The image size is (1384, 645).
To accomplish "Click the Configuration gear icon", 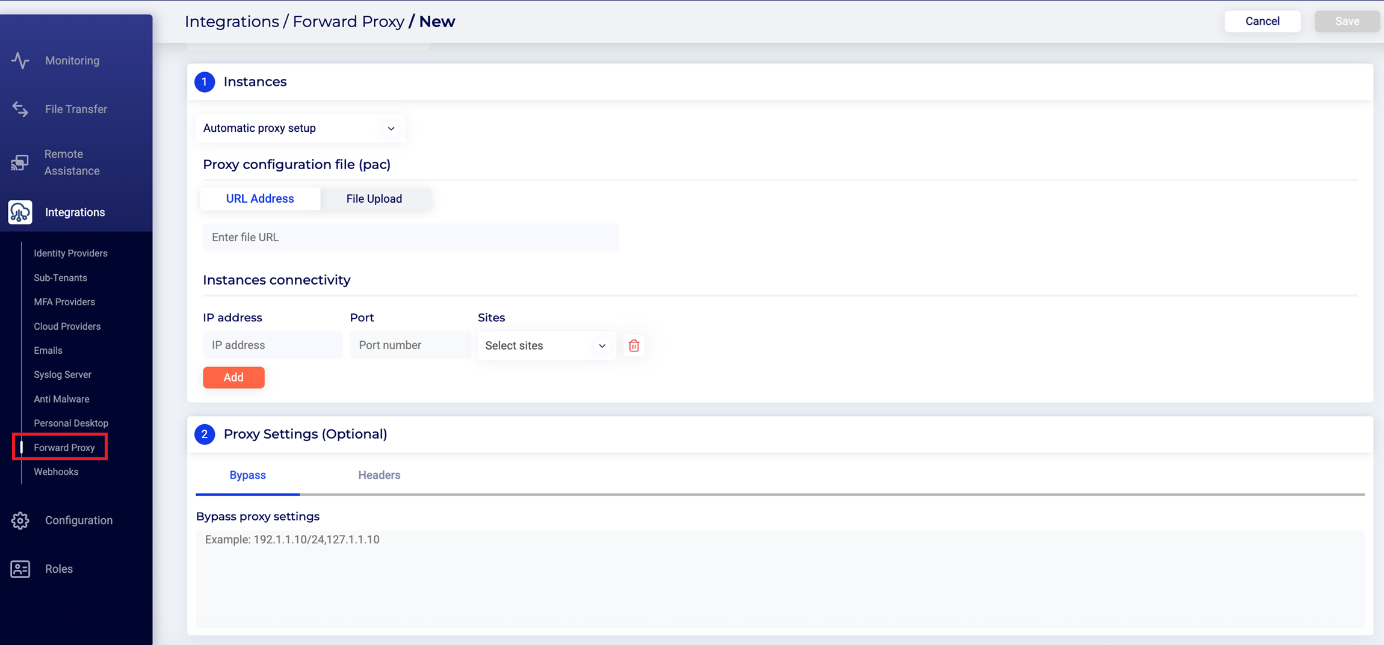I will click(20, 520).
